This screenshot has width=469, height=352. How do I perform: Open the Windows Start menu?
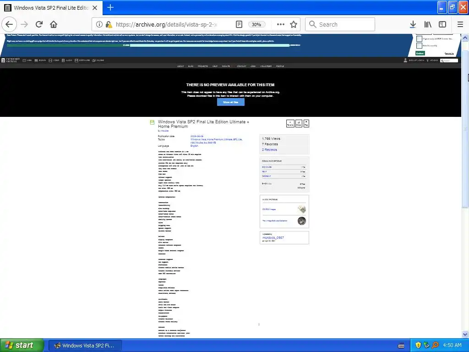[22, 346]
